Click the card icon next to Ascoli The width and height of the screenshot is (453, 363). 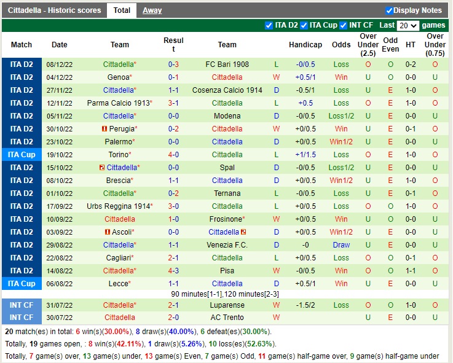[x=107, y=232]
